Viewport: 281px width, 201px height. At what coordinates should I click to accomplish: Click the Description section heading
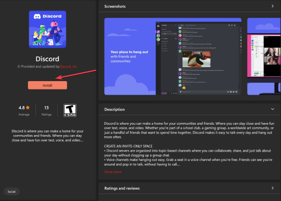(x=114, y=109)
